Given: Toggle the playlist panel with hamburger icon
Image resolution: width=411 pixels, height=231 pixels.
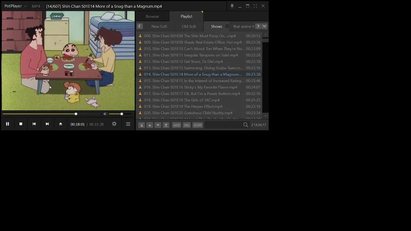Looking at the screenshot, I should click(128, 124).
